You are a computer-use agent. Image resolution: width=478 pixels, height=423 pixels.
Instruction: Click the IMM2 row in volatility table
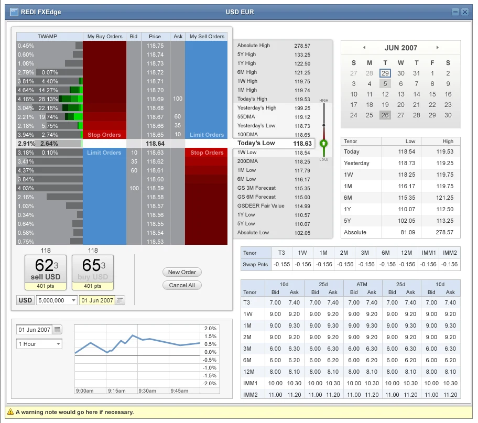[x=351, y=395]
